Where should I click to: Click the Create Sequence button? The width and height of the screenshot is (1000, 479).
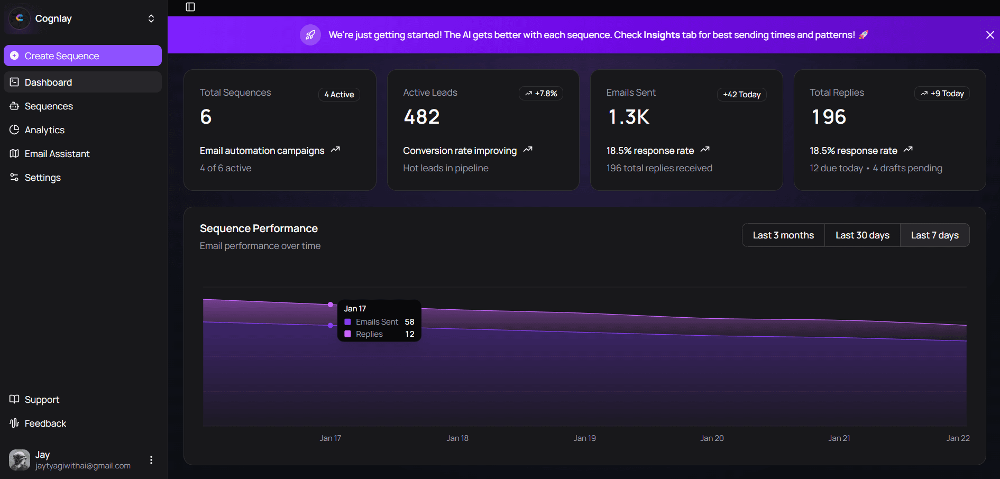[x=61, y=56]
